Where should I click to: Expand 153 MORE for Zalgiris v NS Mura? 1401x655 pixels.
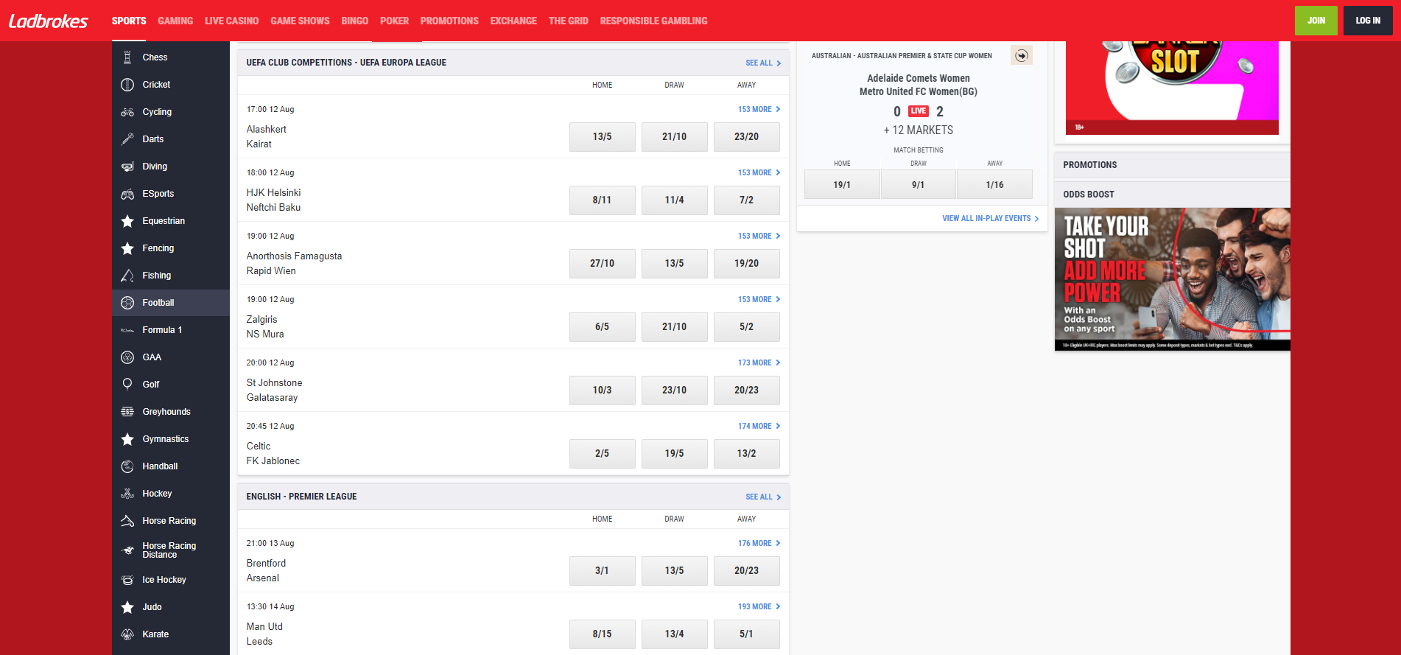759,299
